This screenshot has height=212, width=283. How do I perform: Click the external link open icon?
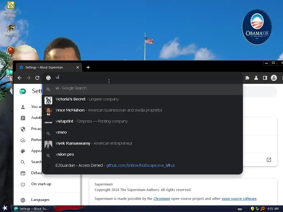(x=269, y=160)
